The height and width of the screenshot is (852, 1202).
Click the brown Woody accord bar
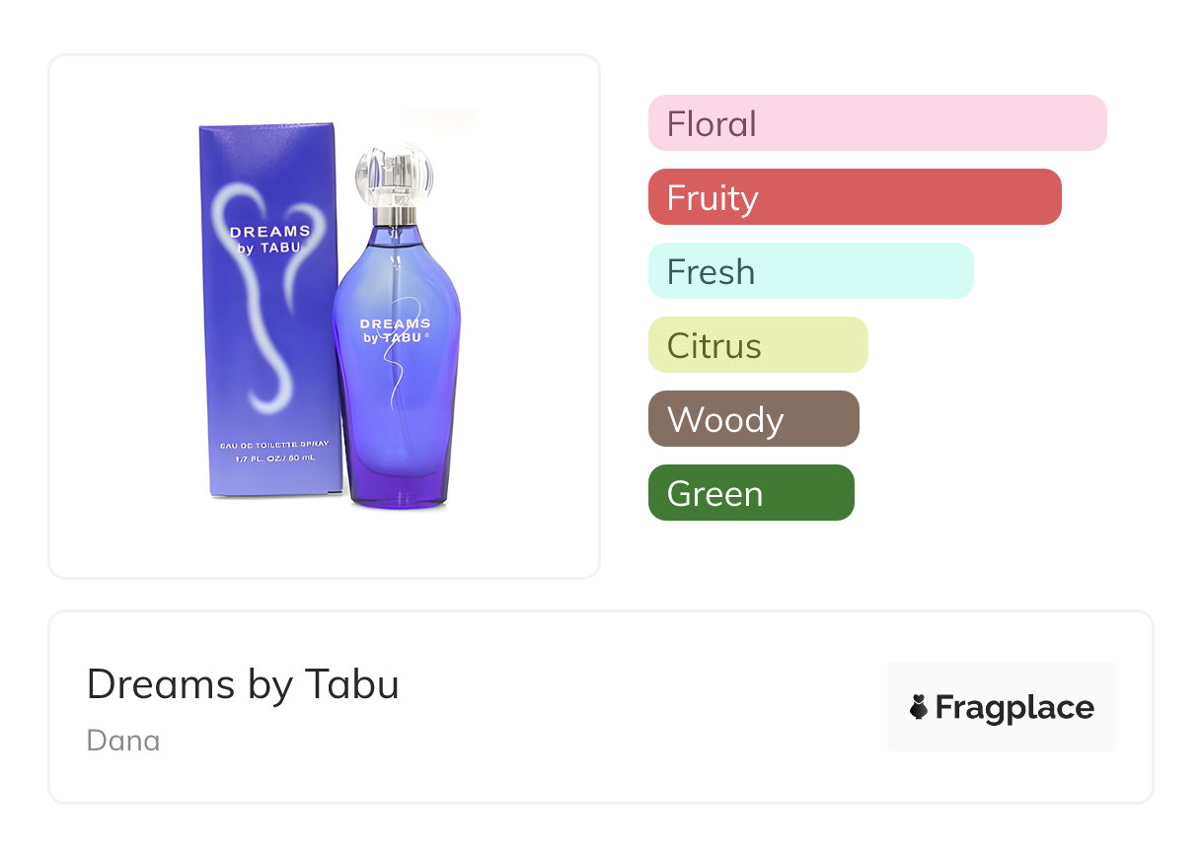[753, 419]
